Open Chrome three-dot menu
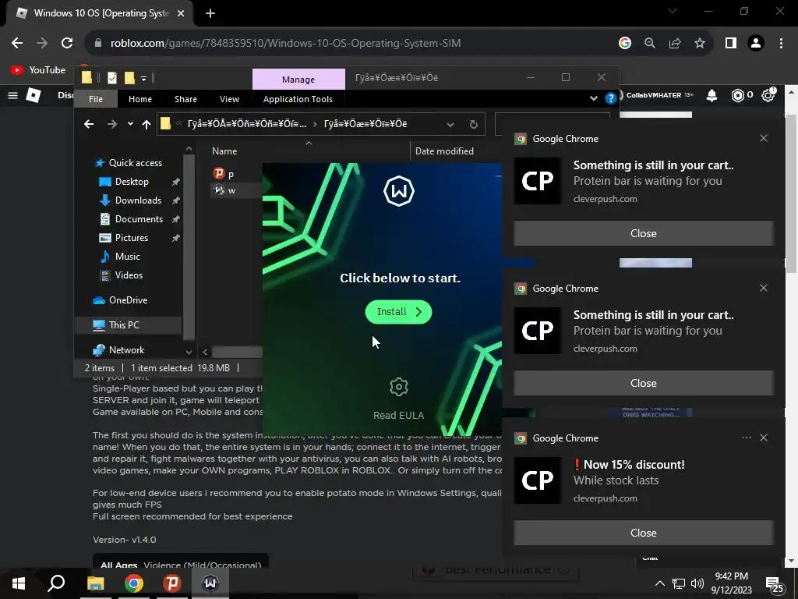The width and height of the screenshot is (798, 599). pyautogui.click(x=781, y=44)
